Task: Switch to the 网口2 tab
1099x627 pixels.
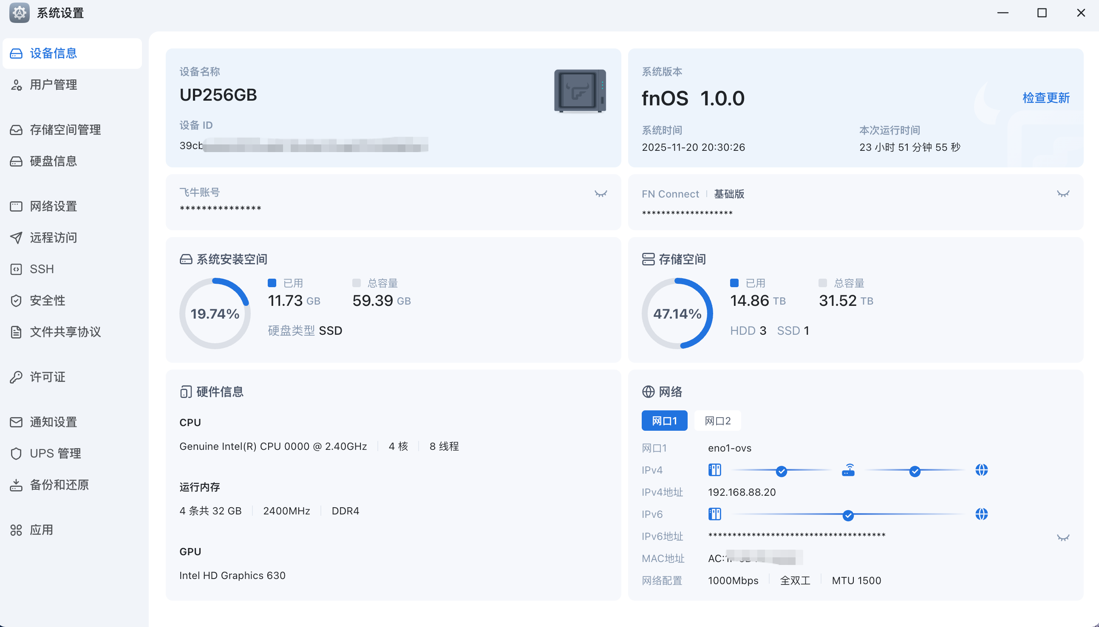Action: (x=717, y=421)
